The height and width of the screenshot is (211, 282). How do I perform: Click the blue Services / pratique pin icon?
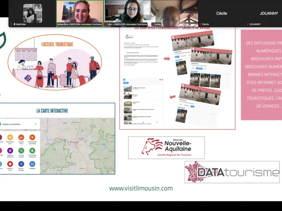pyautogui.click(x=21, y=164)
